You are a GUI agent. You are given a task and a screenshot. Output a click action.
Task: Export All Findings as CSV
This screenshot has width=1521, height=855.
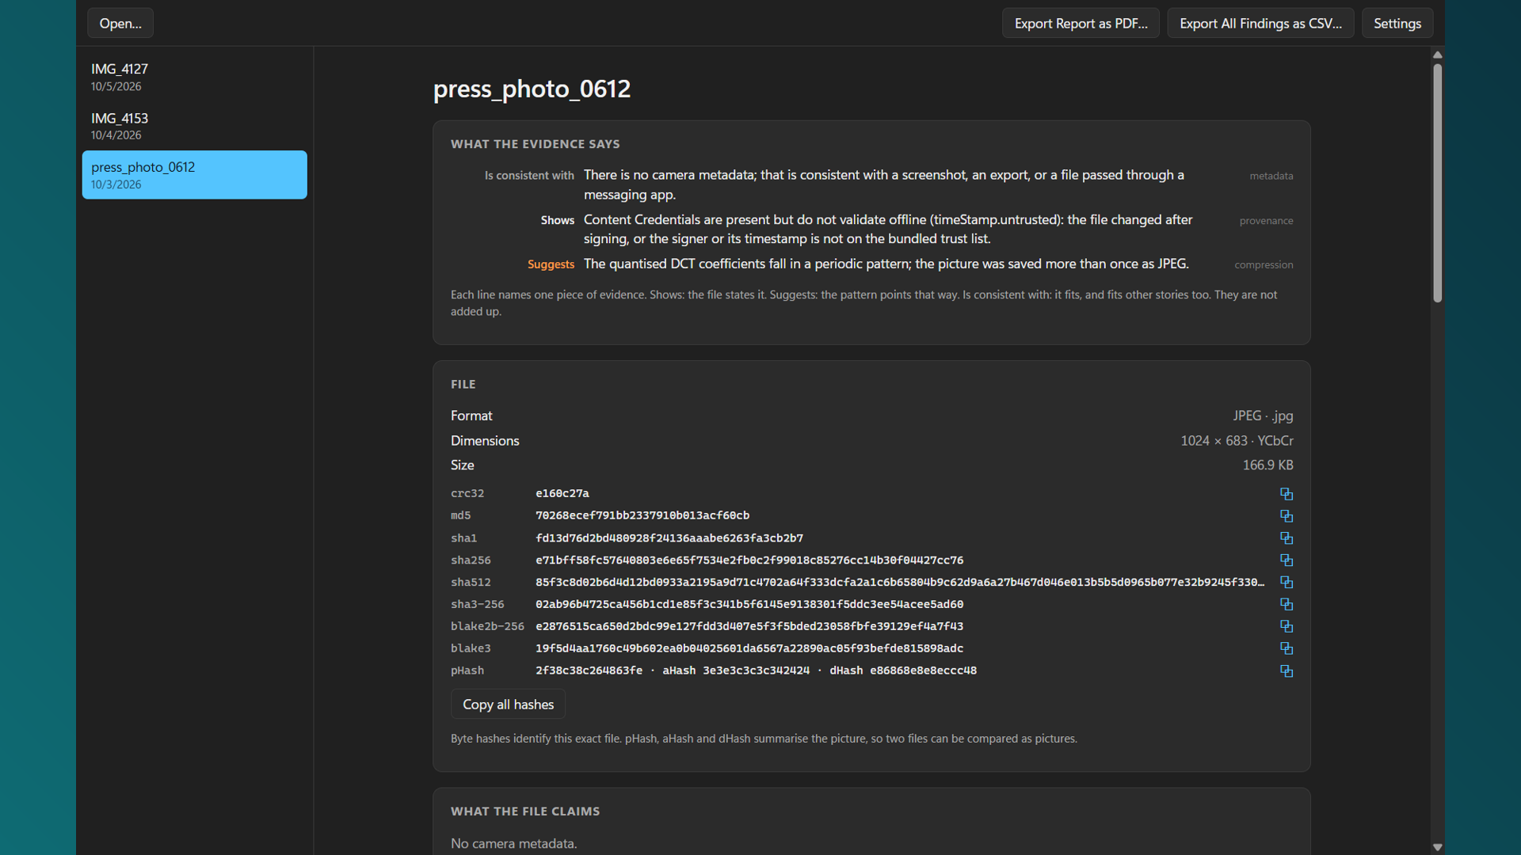pos(1260,23)
